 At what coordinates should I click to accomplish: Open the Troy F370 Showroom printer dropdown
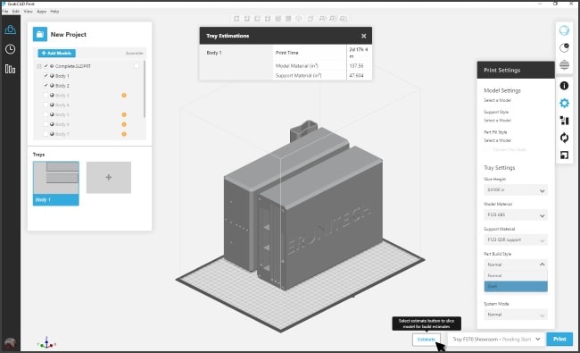click(496, 339)
